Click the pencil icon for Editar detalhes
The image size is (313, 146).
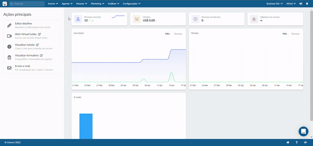pos(9,25)
